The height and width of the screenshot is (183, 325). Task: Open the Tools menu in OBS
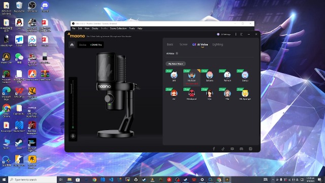point(132,28)
